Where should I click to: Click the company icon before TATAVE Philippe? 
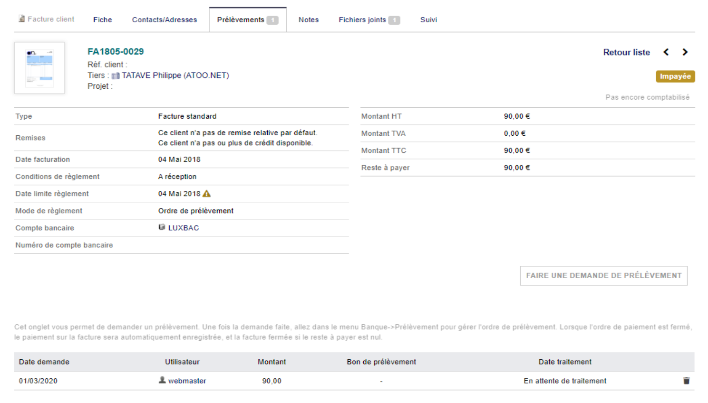(116, 76)
